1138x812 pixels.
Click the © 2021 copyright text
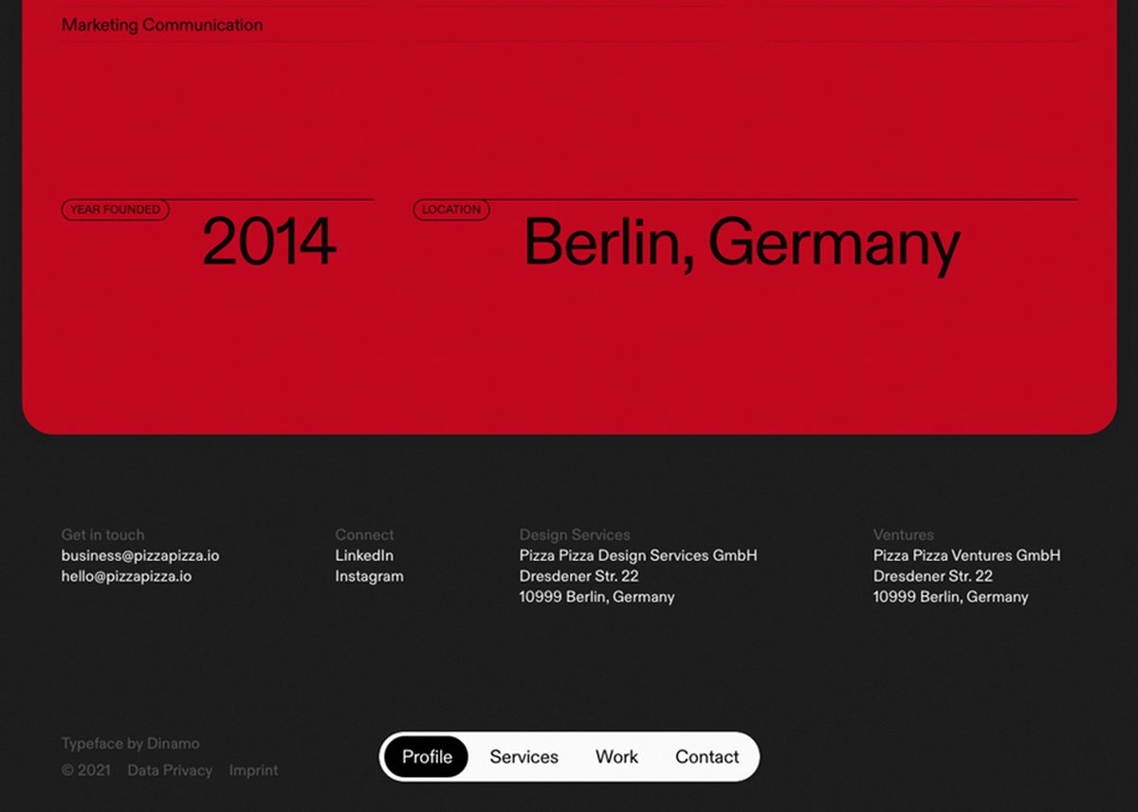point(86,770)
